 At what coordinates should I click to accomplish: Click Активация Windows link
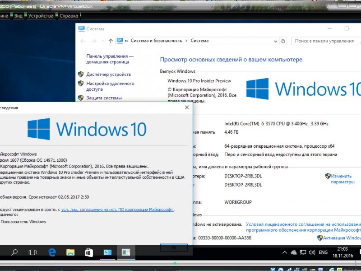[342, 238]
